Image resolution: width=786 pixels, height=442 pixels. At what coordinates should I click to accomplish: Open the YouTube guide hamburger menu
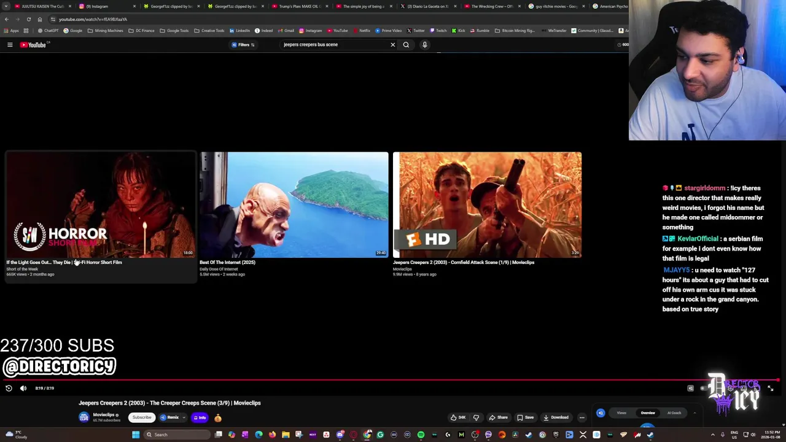tap(10, 45)
